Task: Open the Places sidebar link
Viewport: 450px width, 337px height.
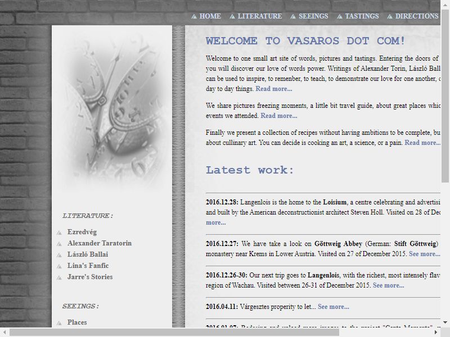Action: (x=77, y=322)
